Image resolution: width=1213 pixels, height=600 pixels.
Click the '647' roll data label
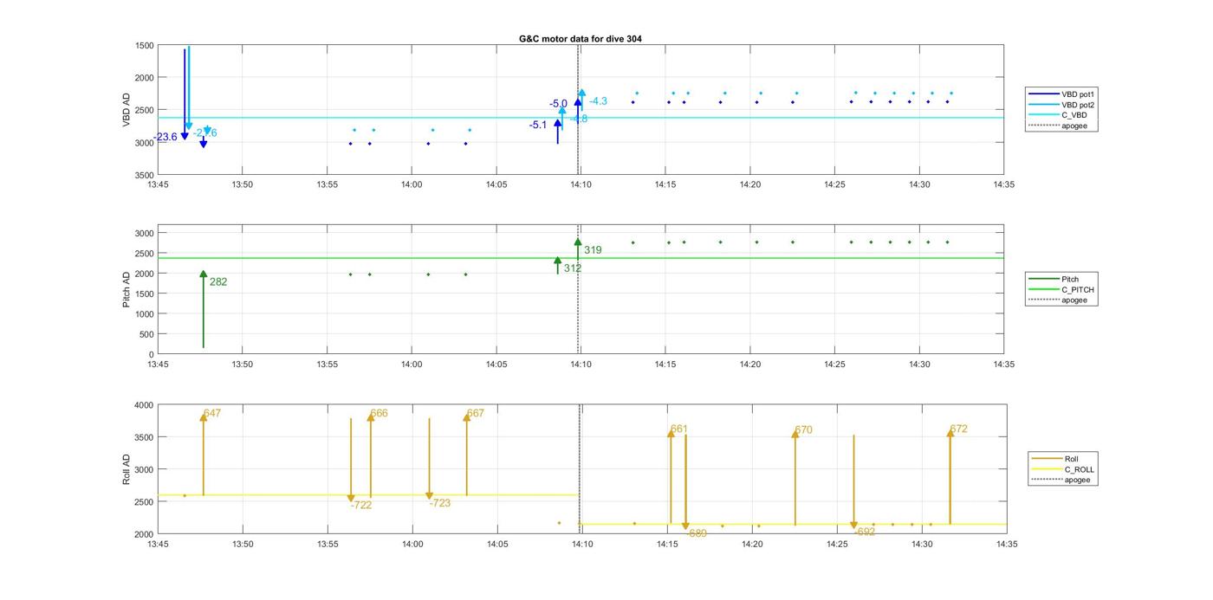(212, 414)
